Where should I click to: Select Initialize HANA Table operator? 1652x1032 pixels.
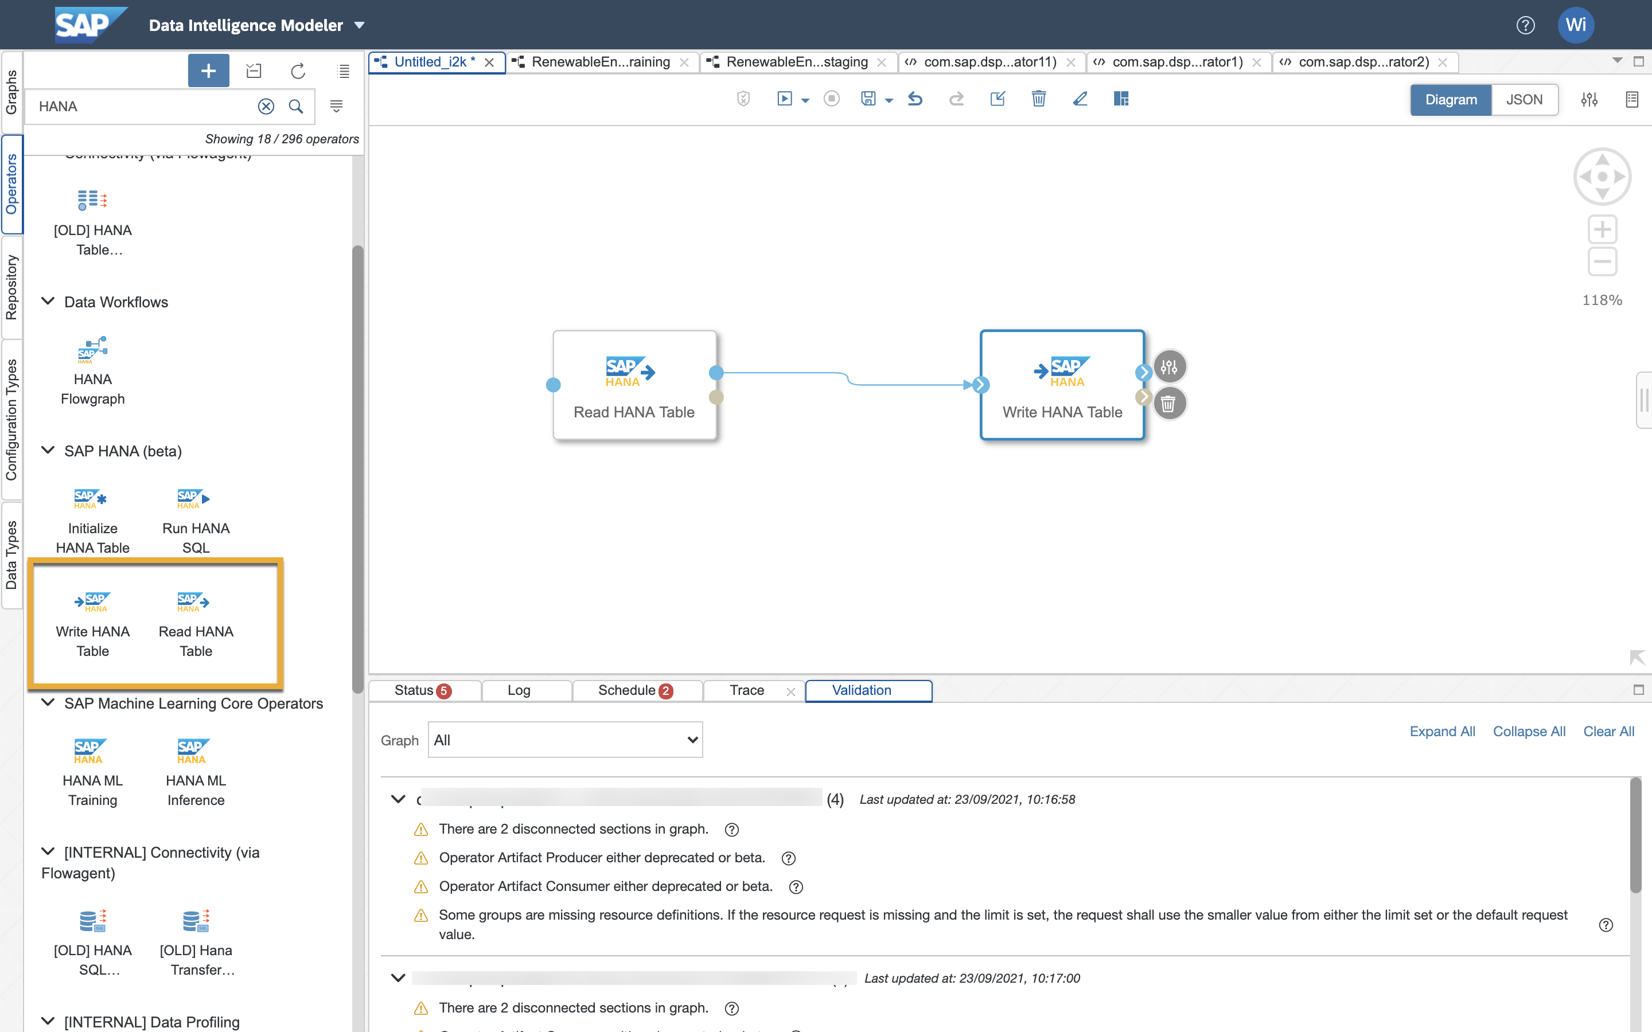(x=93, y=520)
